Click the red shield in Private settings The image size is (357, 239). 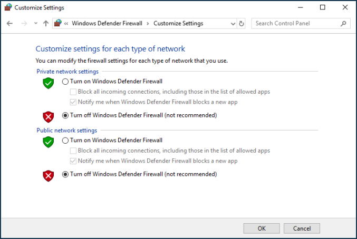click(x=49, y=117)
